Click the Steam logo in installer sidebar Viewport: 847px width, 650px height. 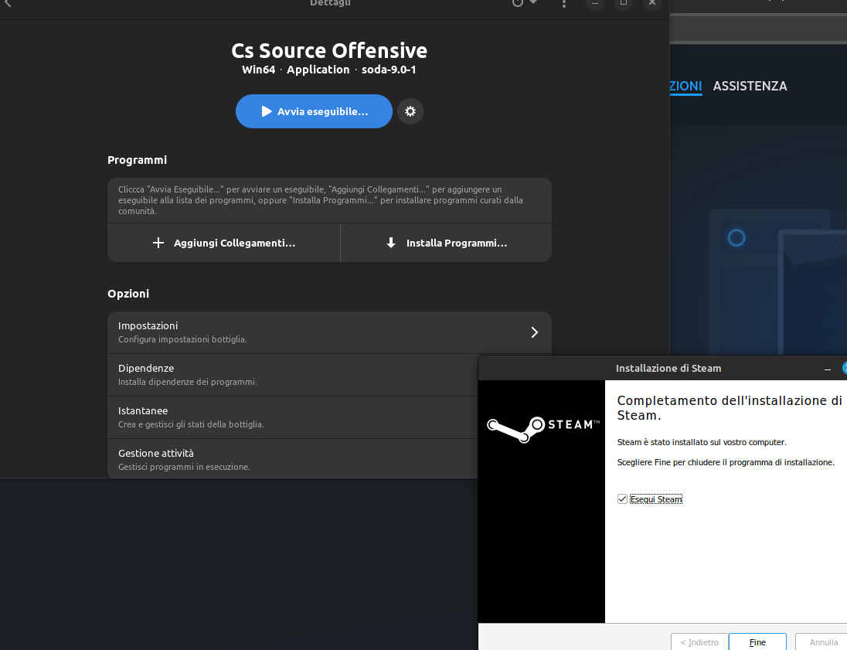542,428
